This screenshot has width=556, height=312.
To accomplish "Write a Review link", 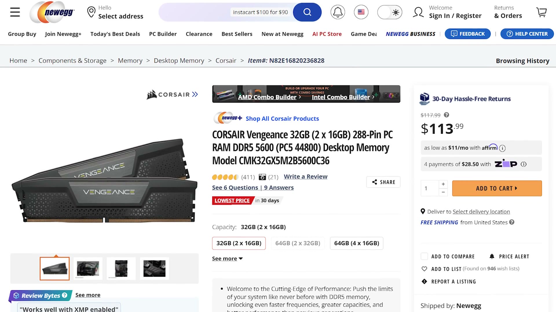I will click(306, 177).
